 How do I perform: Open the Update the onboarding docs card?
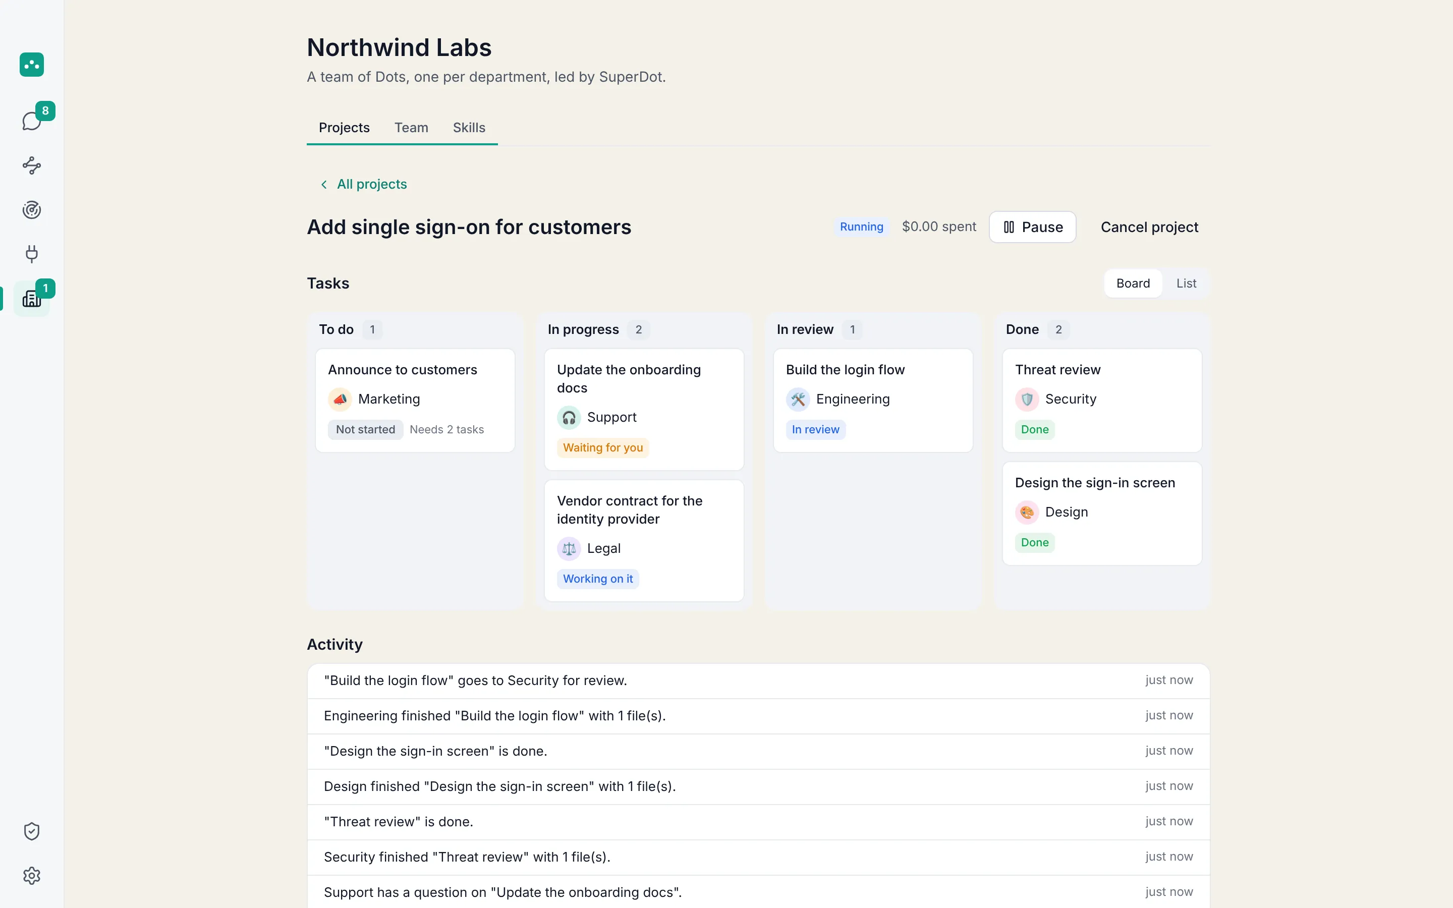[644, 410]
